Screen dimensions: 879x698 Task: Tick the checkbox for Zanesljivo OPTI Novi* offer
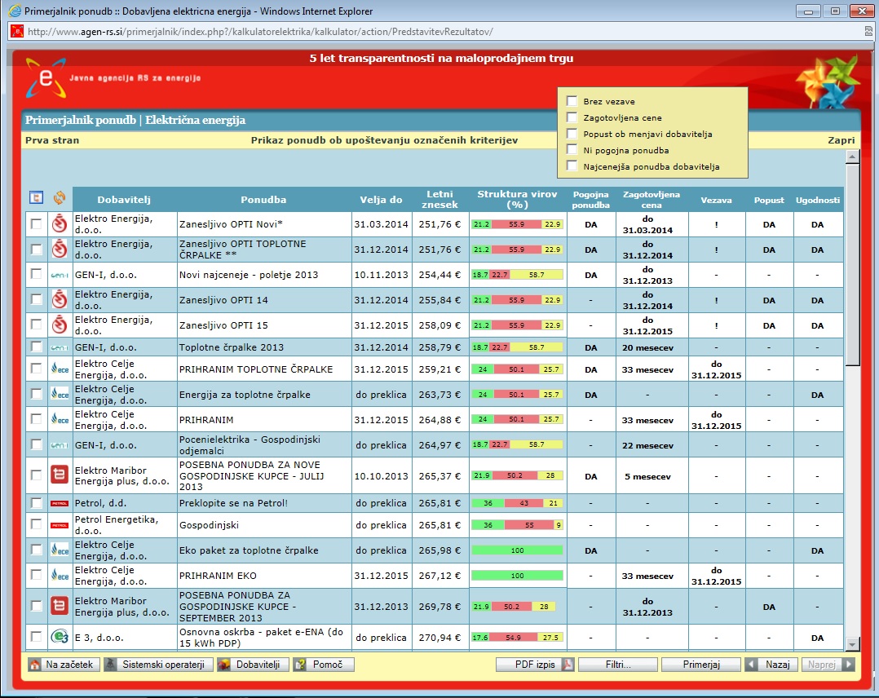click(37, 223)
